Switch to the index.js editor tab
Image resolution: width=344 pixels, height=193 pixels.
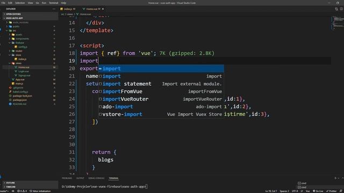point(68,9)
